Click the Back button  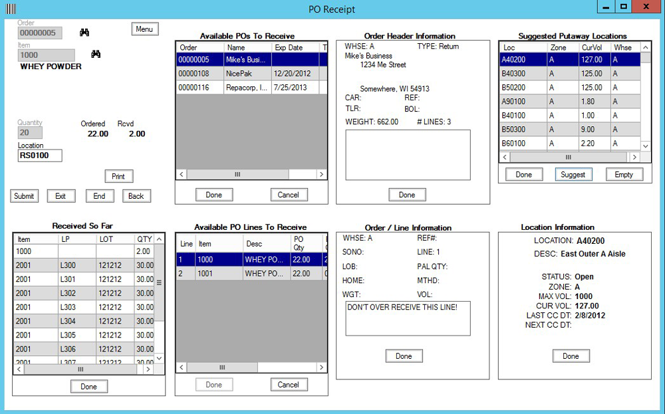click(x=136, y=196)
